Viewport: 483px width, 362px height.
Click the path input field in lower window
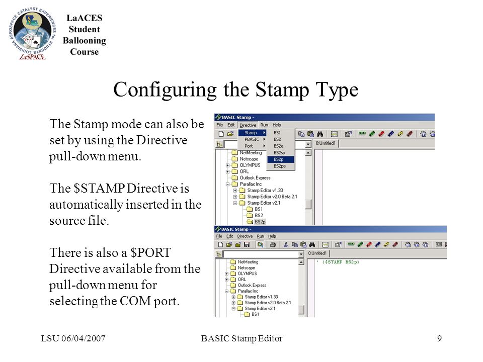(x=261, y=254)
